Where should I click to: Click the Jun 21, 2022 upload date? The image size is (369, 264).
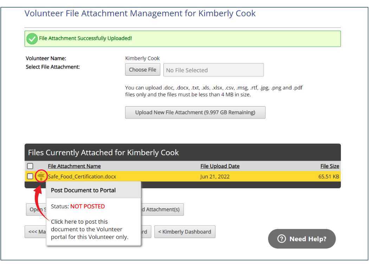click(x=215, y=176)
